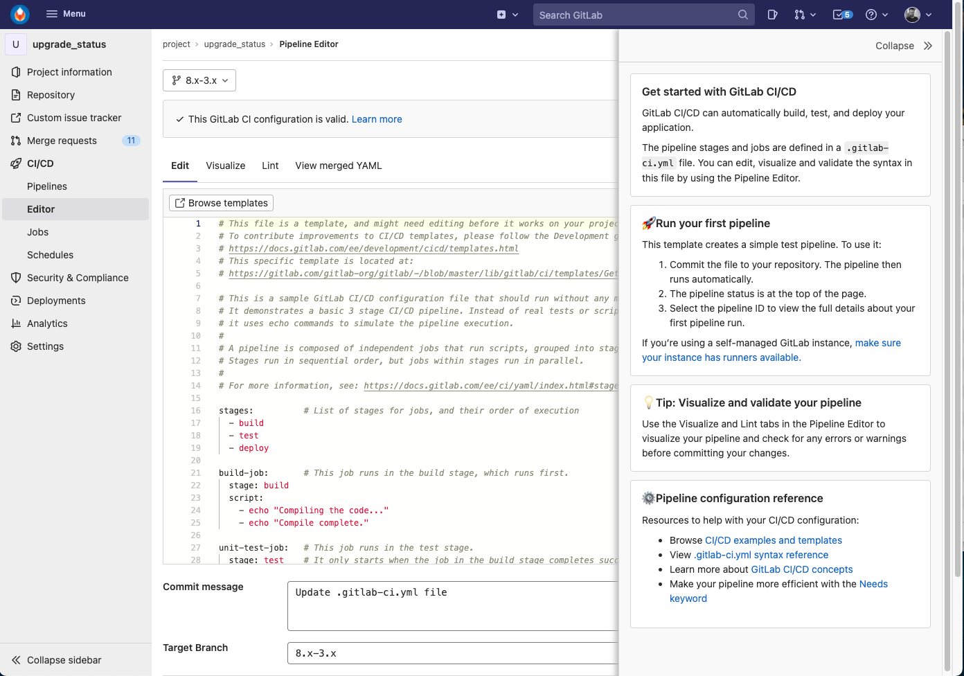Click the CI/CD rocket sidebar icon
964x676 pixels.
(16, 163)
